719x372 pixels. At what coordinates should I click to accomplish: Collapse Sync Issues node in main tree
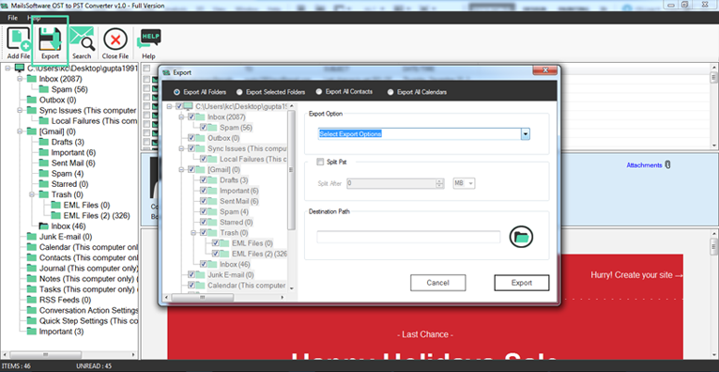20,111
